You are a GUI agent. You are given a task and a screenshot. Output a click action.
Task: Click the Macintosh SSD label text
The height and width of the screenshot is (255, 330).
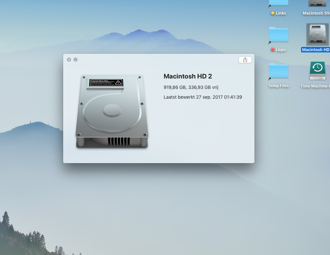coord(316,13)
